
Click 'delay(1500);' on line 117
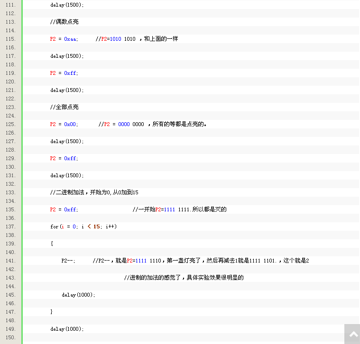(67, 56)
